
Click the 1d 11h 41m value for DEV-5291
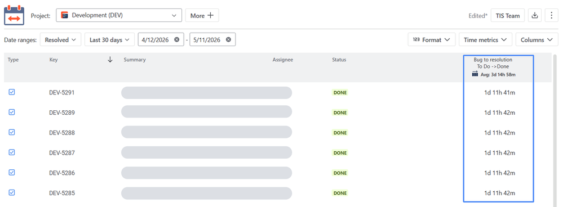[499, 93]
